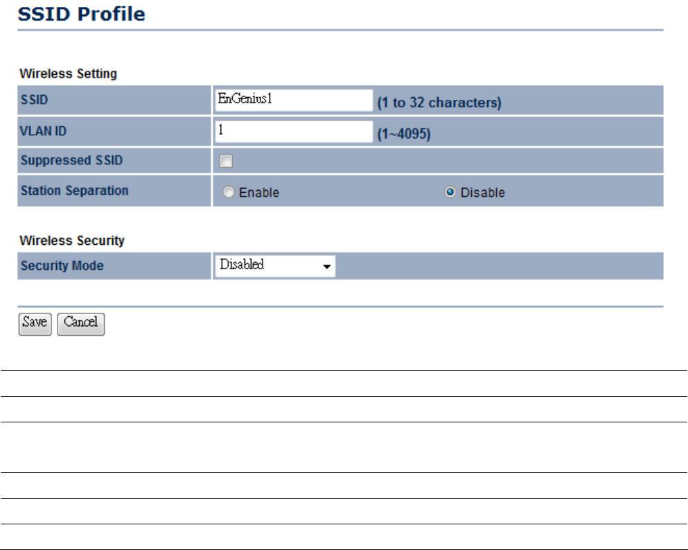Click the SSID text field containing EnGenius1
688x550 pixels.
[294, 100]
